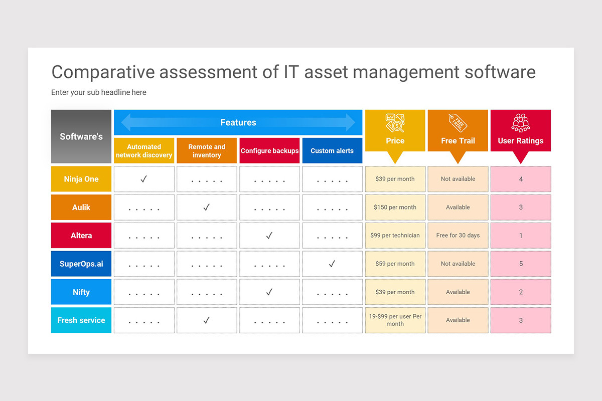Click Aulik remote and inventory checkmark
The width and height of the screenshot is (602, 401).
(x=206, y=207)
